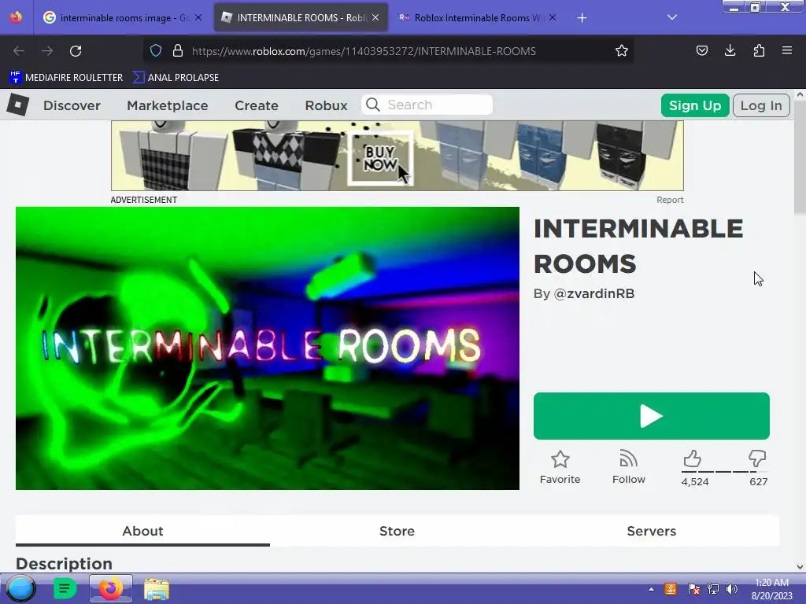Click the Firefox taskbar icon
806x604 pixels.
point(110,588)
